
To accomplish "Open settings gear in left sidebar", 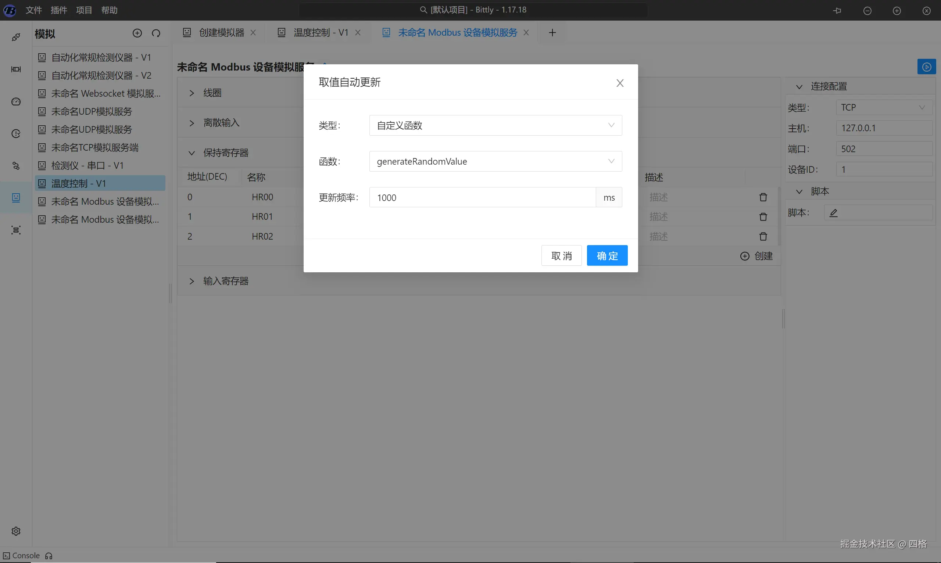I will [16, 531].
